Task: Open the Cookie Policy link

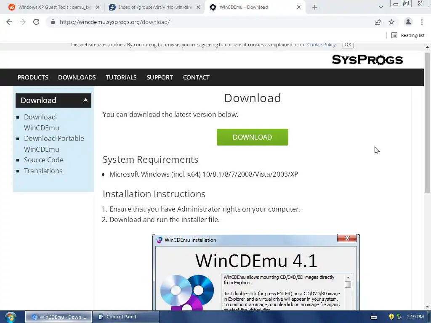Action: tap(321, 45)
